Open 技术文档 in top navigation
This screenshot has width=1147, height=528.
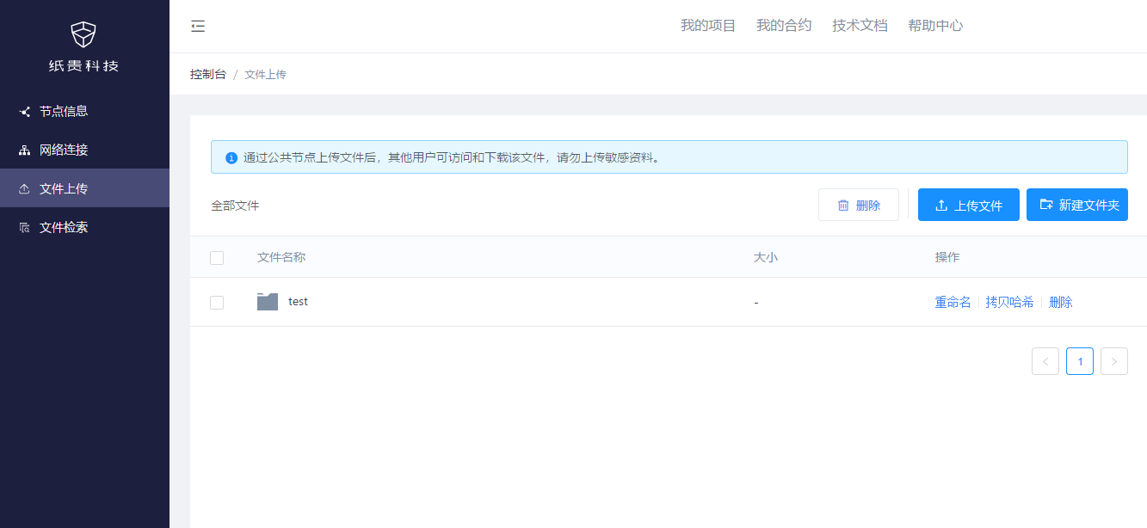pyautogui.click(x=860, y=26)
